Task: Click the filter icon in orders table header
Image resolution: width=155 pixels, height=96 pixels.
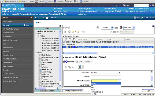Action: coord(74,39)
